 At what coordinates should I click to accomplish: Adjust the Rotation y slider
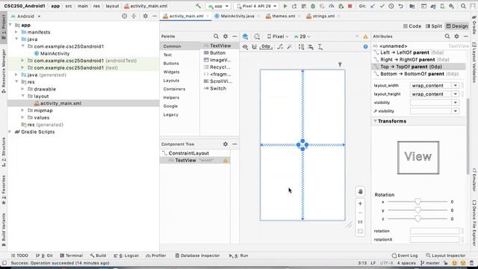(x=418, y=210)
